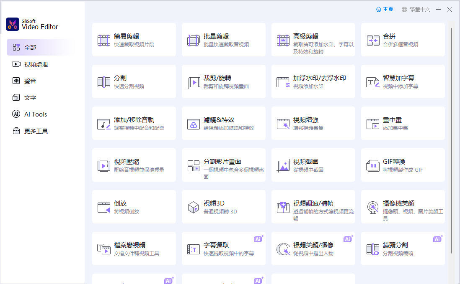Switch to the 視頻處理 sidebar category
Image resolution: width=460 pixels, height=284 pixels.
tap(36, 64)
